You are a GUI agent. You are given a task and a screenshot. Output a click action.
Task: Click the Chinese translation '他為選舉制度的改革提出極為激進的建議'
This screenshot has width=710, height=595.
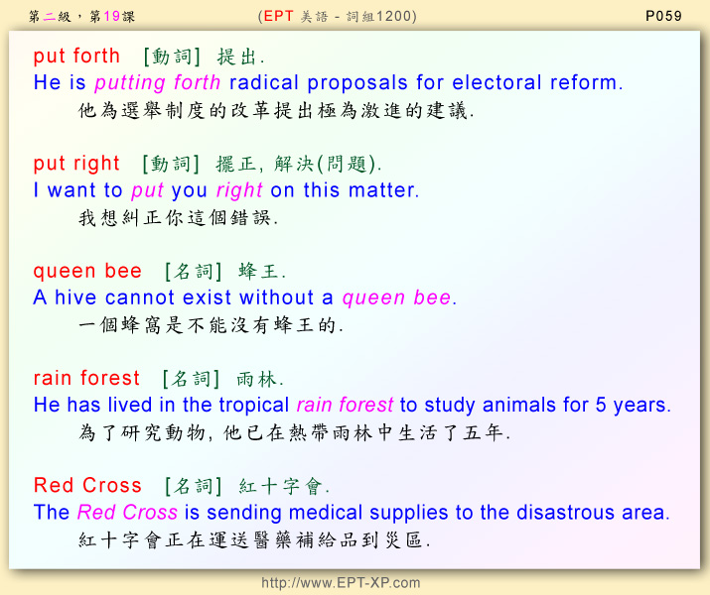pyautogui.click(x=276, y=110)
